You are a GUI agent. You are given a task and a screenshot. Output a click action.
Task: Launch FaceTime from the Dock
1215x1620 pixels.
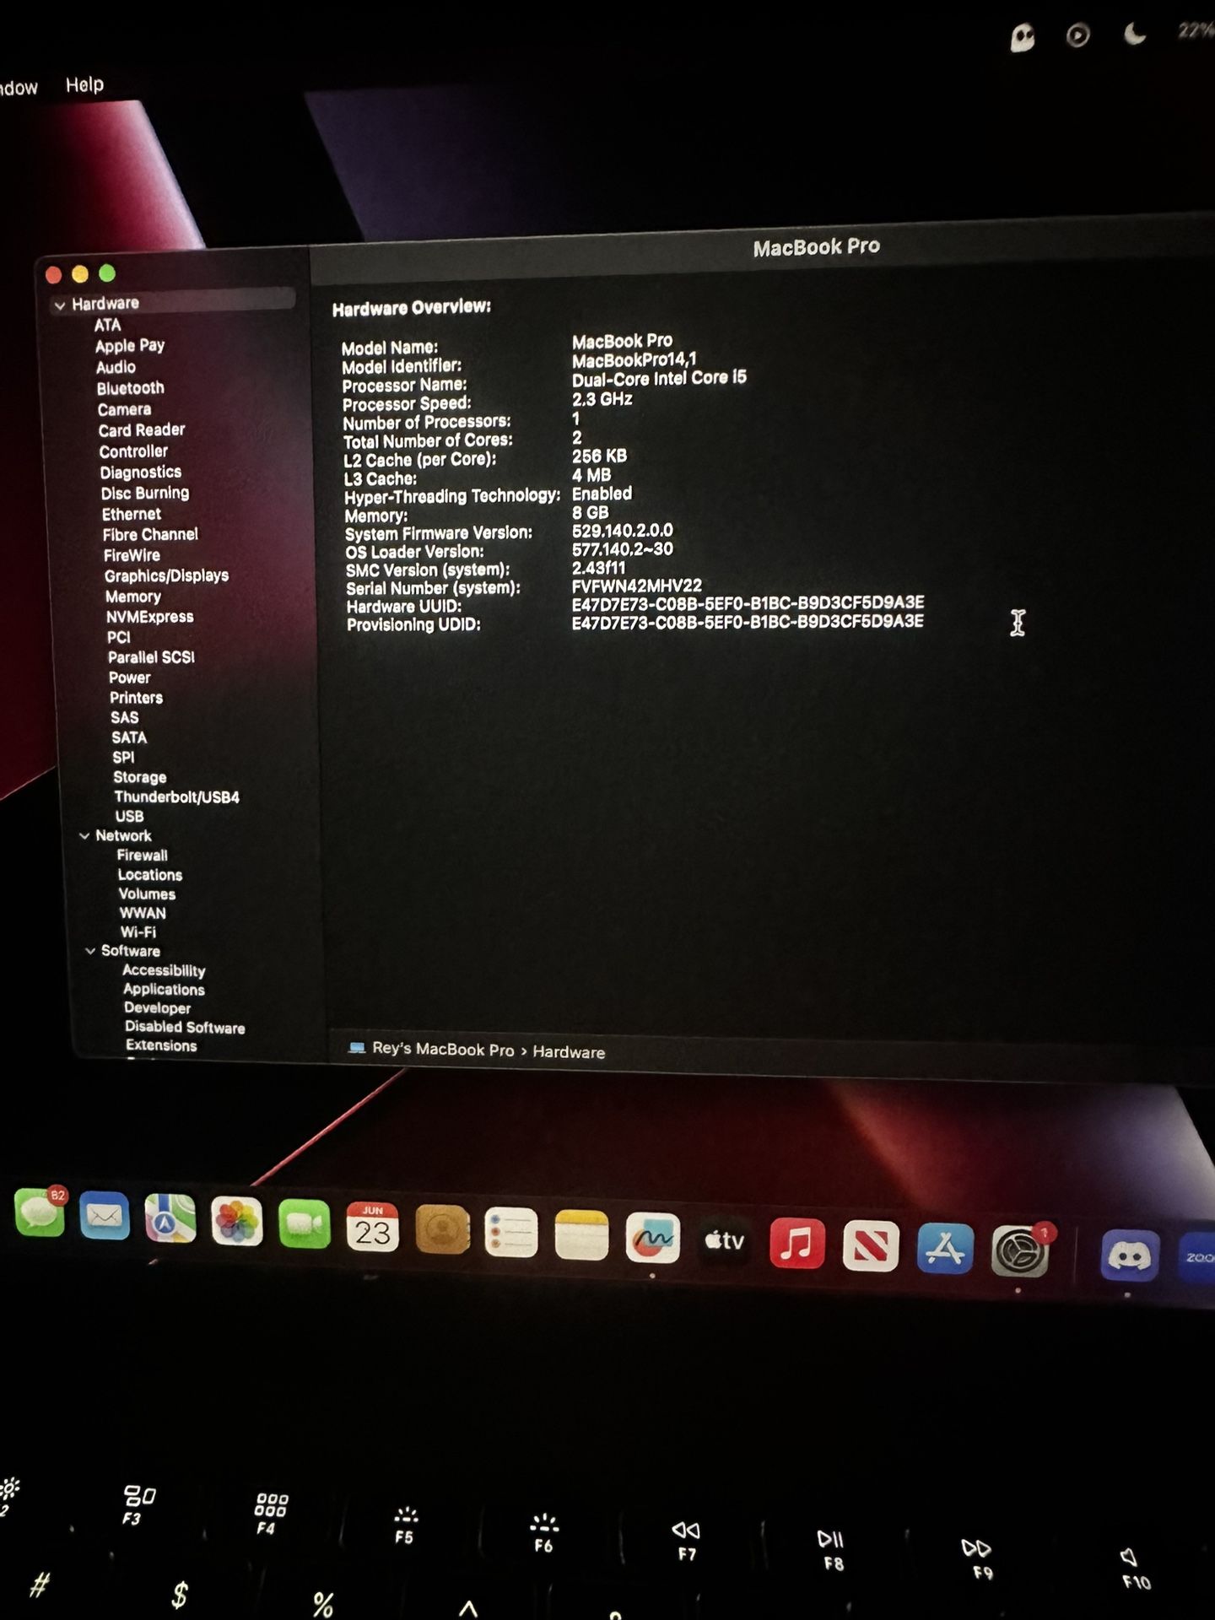point(305,1223)
